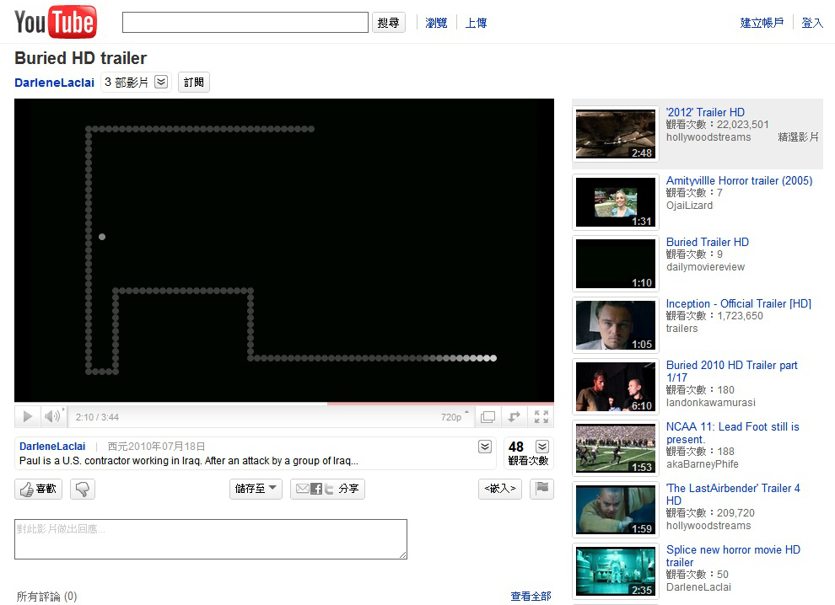The width and height of the screenshot is (835, 605).
Task: Toggle the expand player size icon
Action: (514, 417)
